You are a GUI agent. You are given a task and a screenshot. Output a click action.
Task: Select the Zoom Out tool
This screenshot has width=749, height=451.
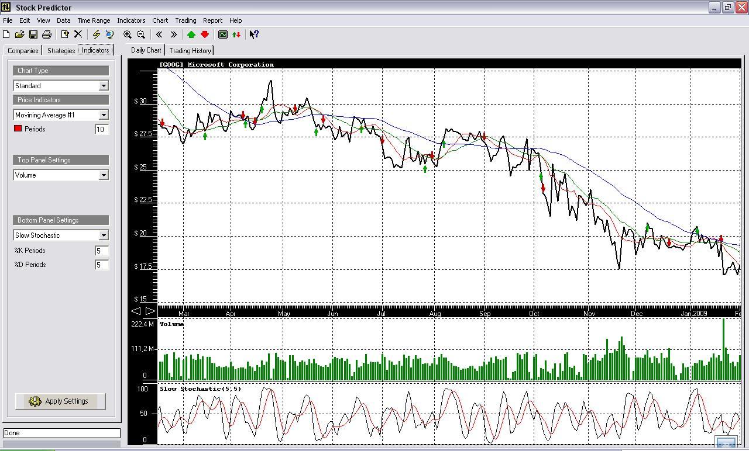pos(140,34)
